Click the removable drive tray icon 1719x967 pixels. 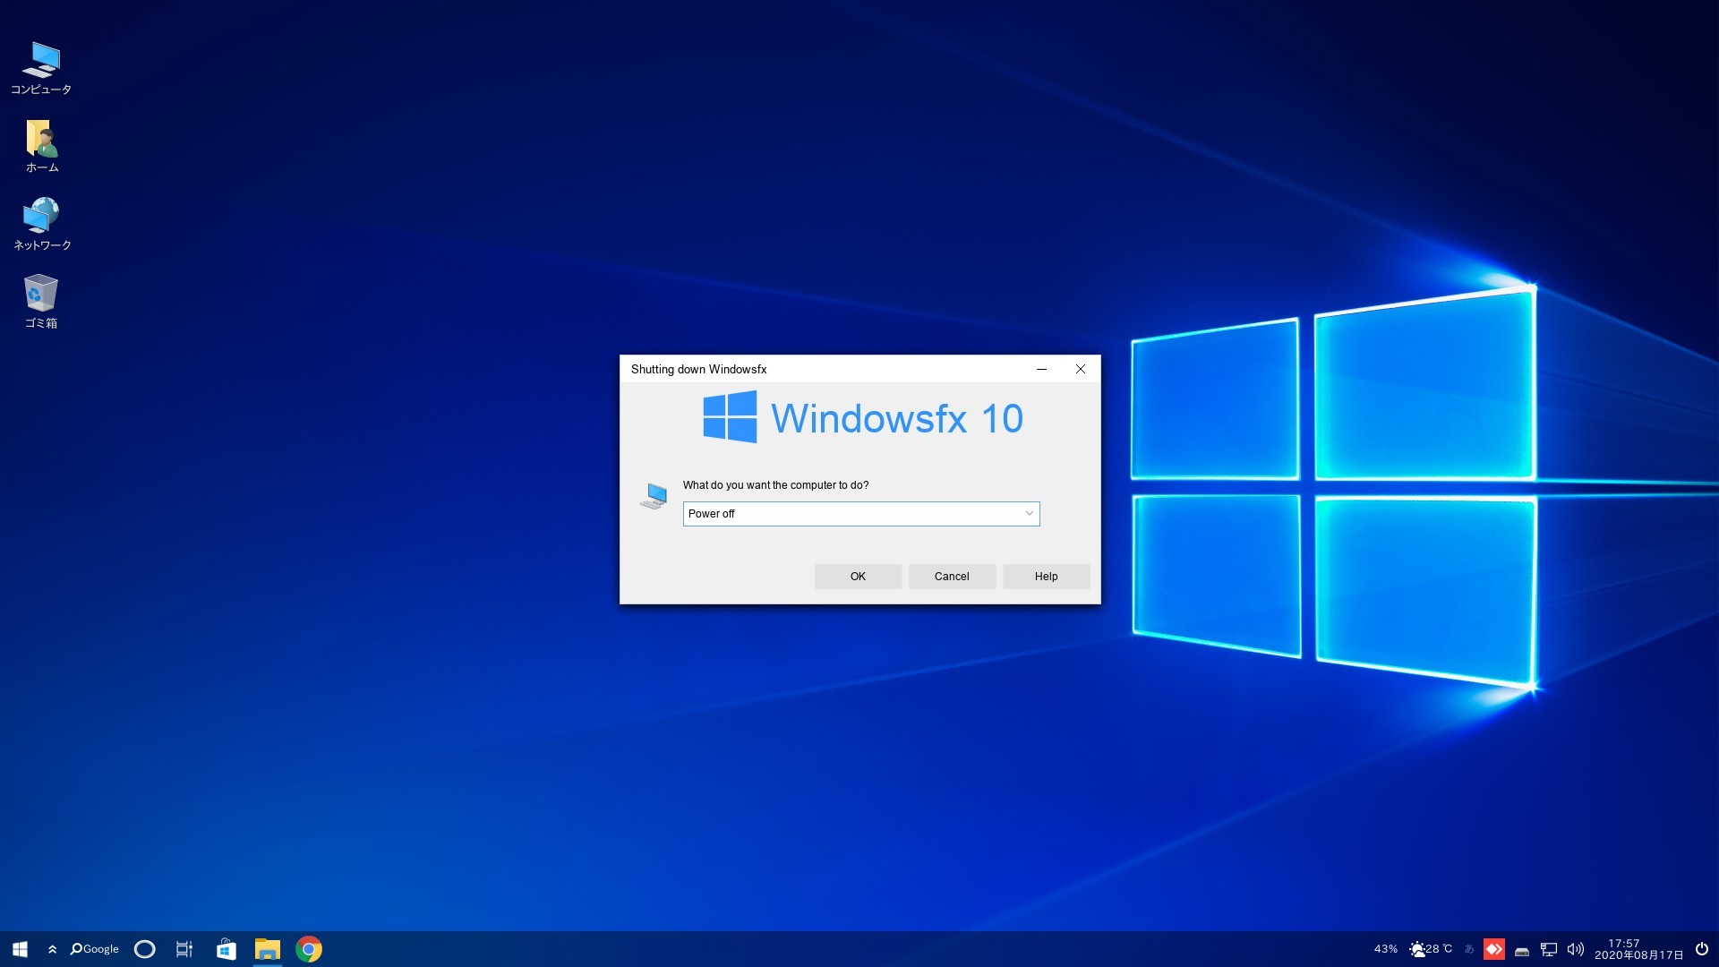pos(1522,951)
